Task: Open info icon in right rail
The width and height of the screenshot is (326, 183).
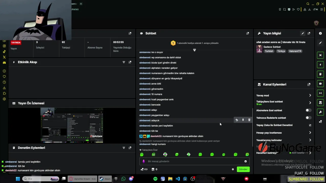Action: point(320,33)
